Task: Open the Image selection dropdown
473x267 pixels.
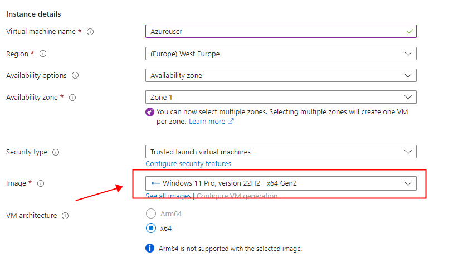Action: tap(280, 183)
